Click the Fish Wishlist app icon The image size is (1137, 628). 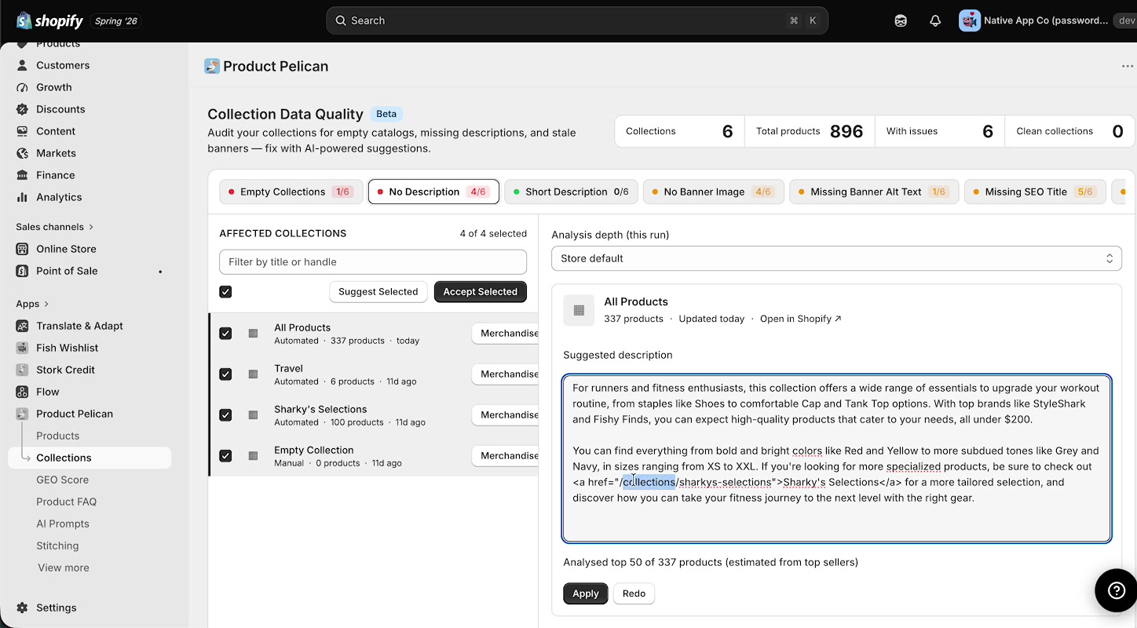pyautogui.click(x=22, y=348)
